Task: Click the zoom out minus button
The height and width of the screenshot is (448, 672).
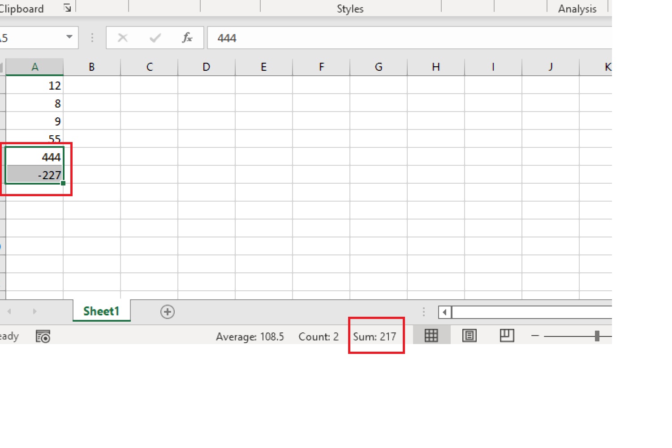Action: (x=535, y=336)
